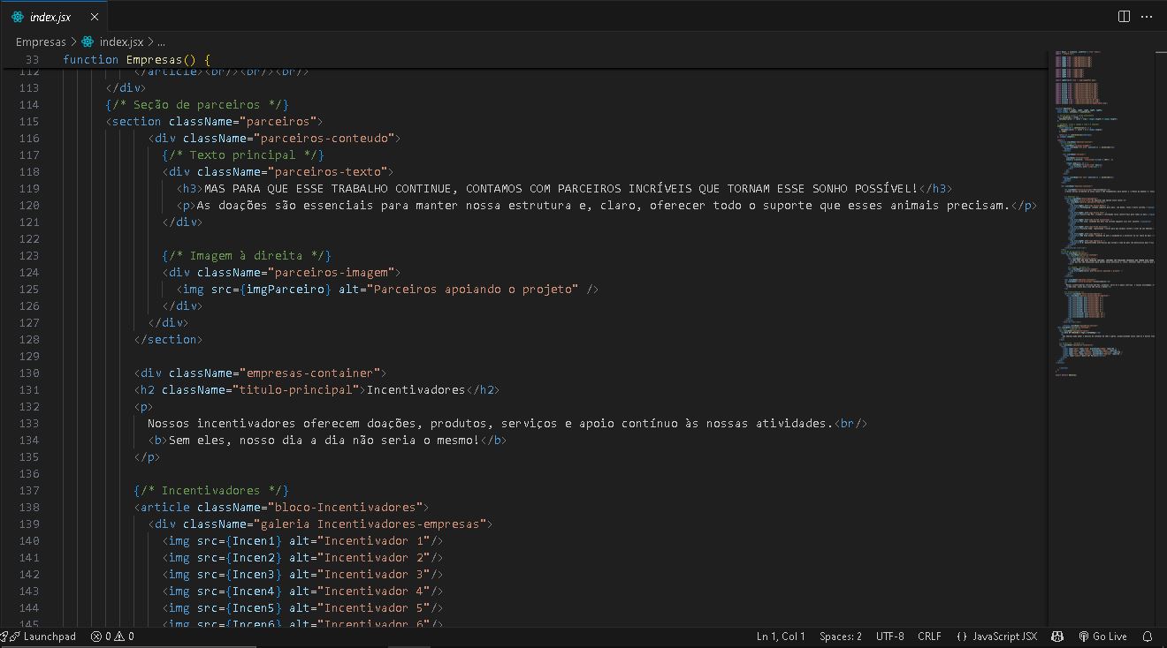Click paragraph text 'As doações são essenciais'
The height and width of the screenshot is (648, 1167).
click(x=285, y=205)
